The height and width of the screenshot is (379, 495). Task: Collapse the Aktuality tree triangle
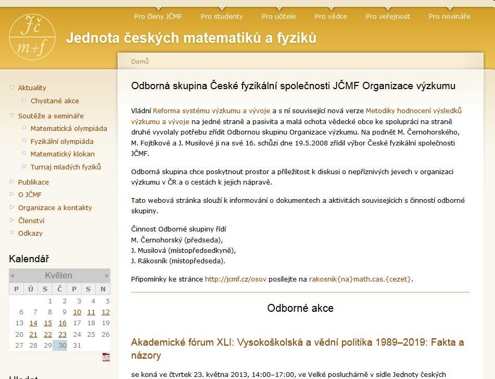12,87
